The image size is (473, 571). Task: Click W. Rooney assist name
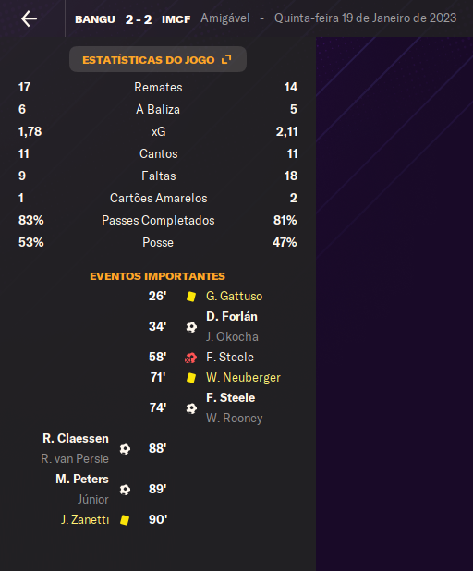[x=234, y=418]
